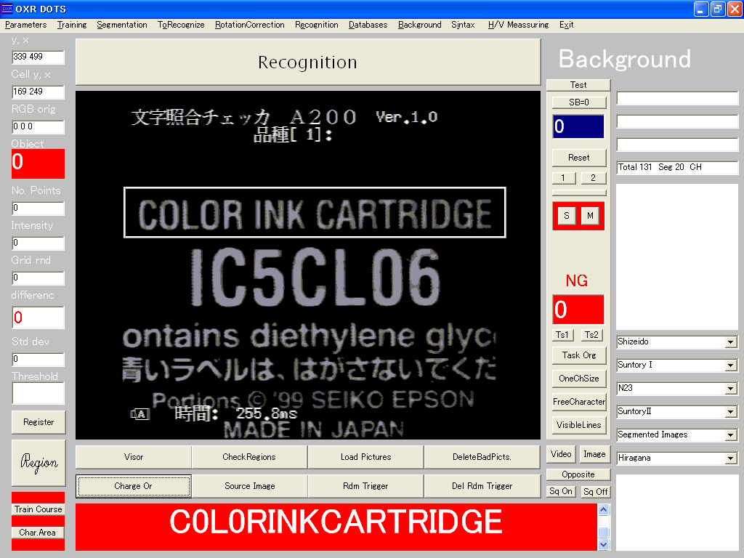The image size is (744, 558).
Task: Click the result scrollbar down arrow
Action: click(604, 545)
